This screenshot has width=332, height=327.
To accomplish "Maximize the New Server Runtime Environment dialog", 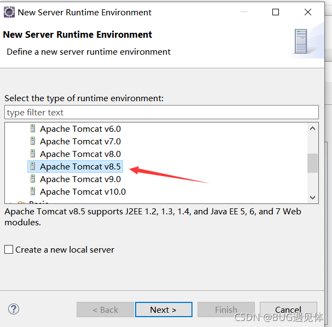I will click(276, 12).
